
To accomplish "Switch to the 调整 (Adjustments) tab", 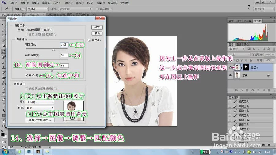I will (231, 21).
